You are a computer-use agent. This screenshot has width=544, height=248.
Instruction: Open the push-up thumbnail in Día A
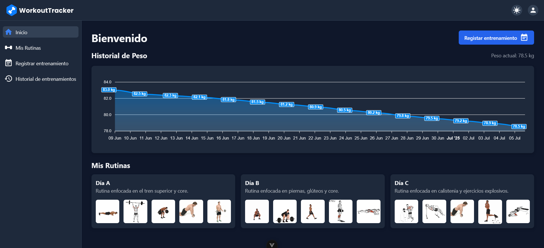[107, 212]
